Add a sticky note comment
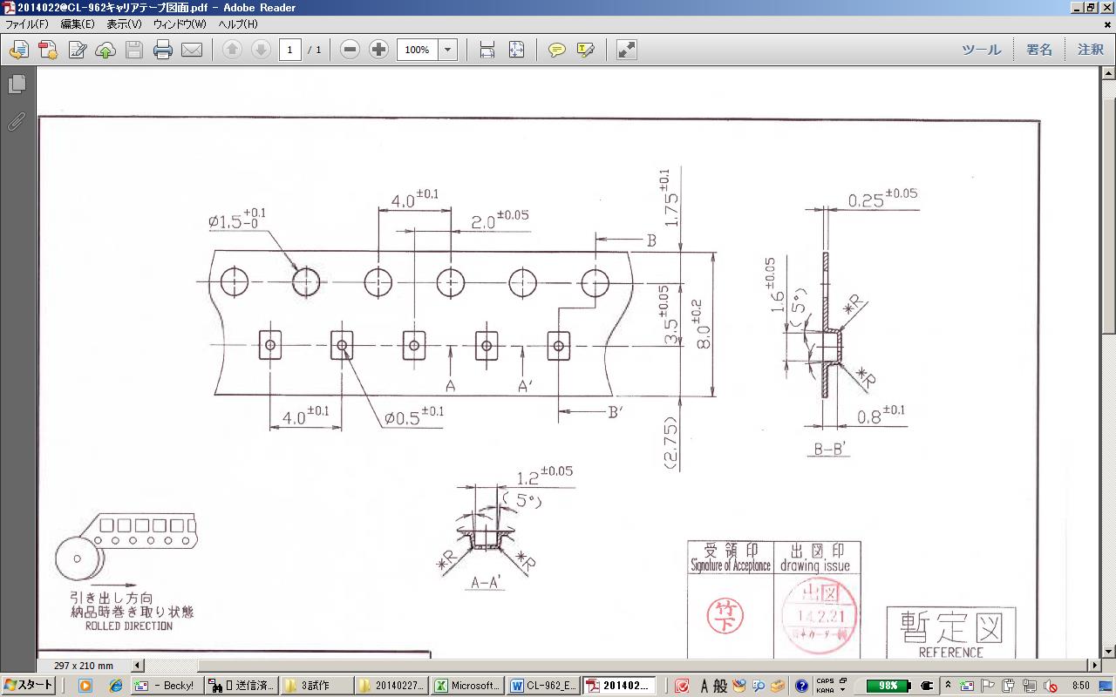Image resolution: width=1116 pixels, height=697 pixels. click(556, 50)
